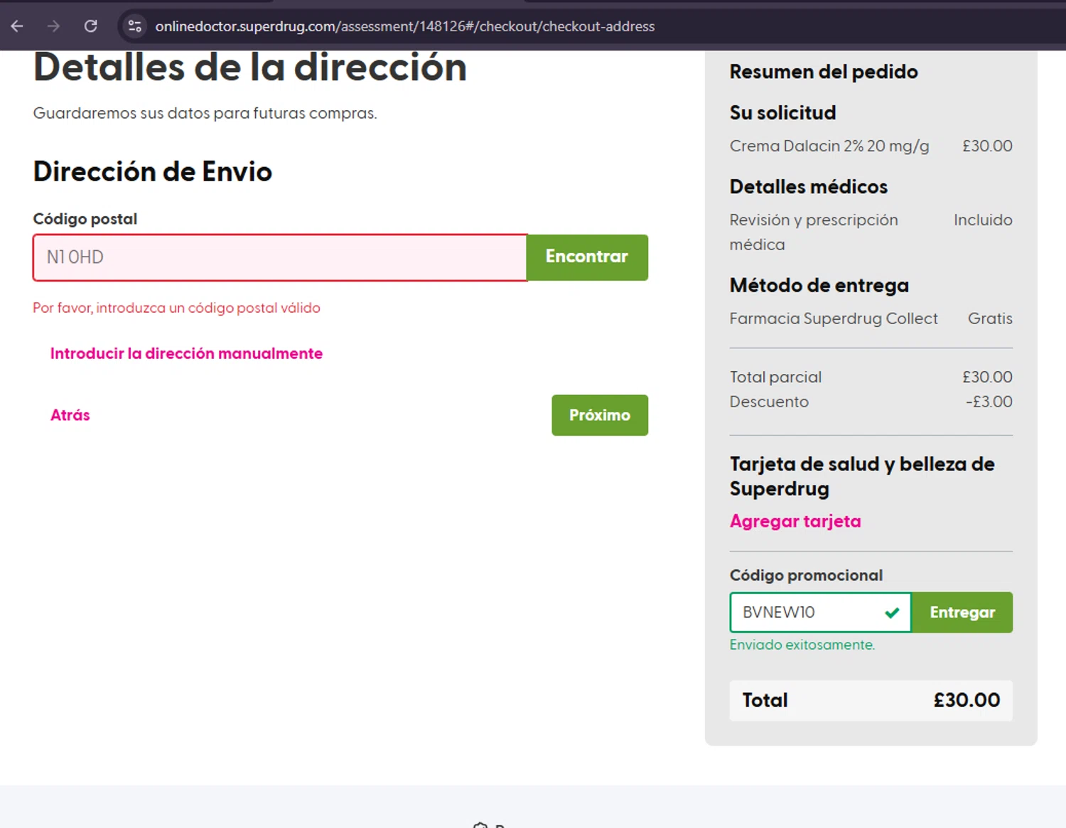Click the browser back arrow
This screenshot has width=1066, height=828.
[17, 26]
